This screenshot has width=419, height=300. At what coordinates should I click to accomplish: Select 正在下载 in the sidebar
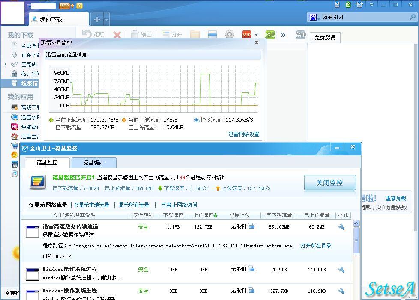(25, 55)
